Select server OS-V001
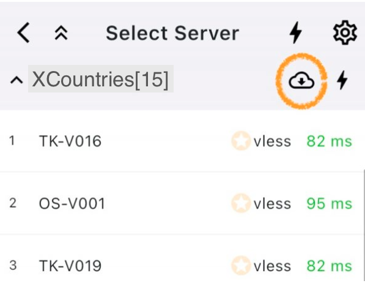Viewport: 365px width, 286px height. (x=182, y=203)
